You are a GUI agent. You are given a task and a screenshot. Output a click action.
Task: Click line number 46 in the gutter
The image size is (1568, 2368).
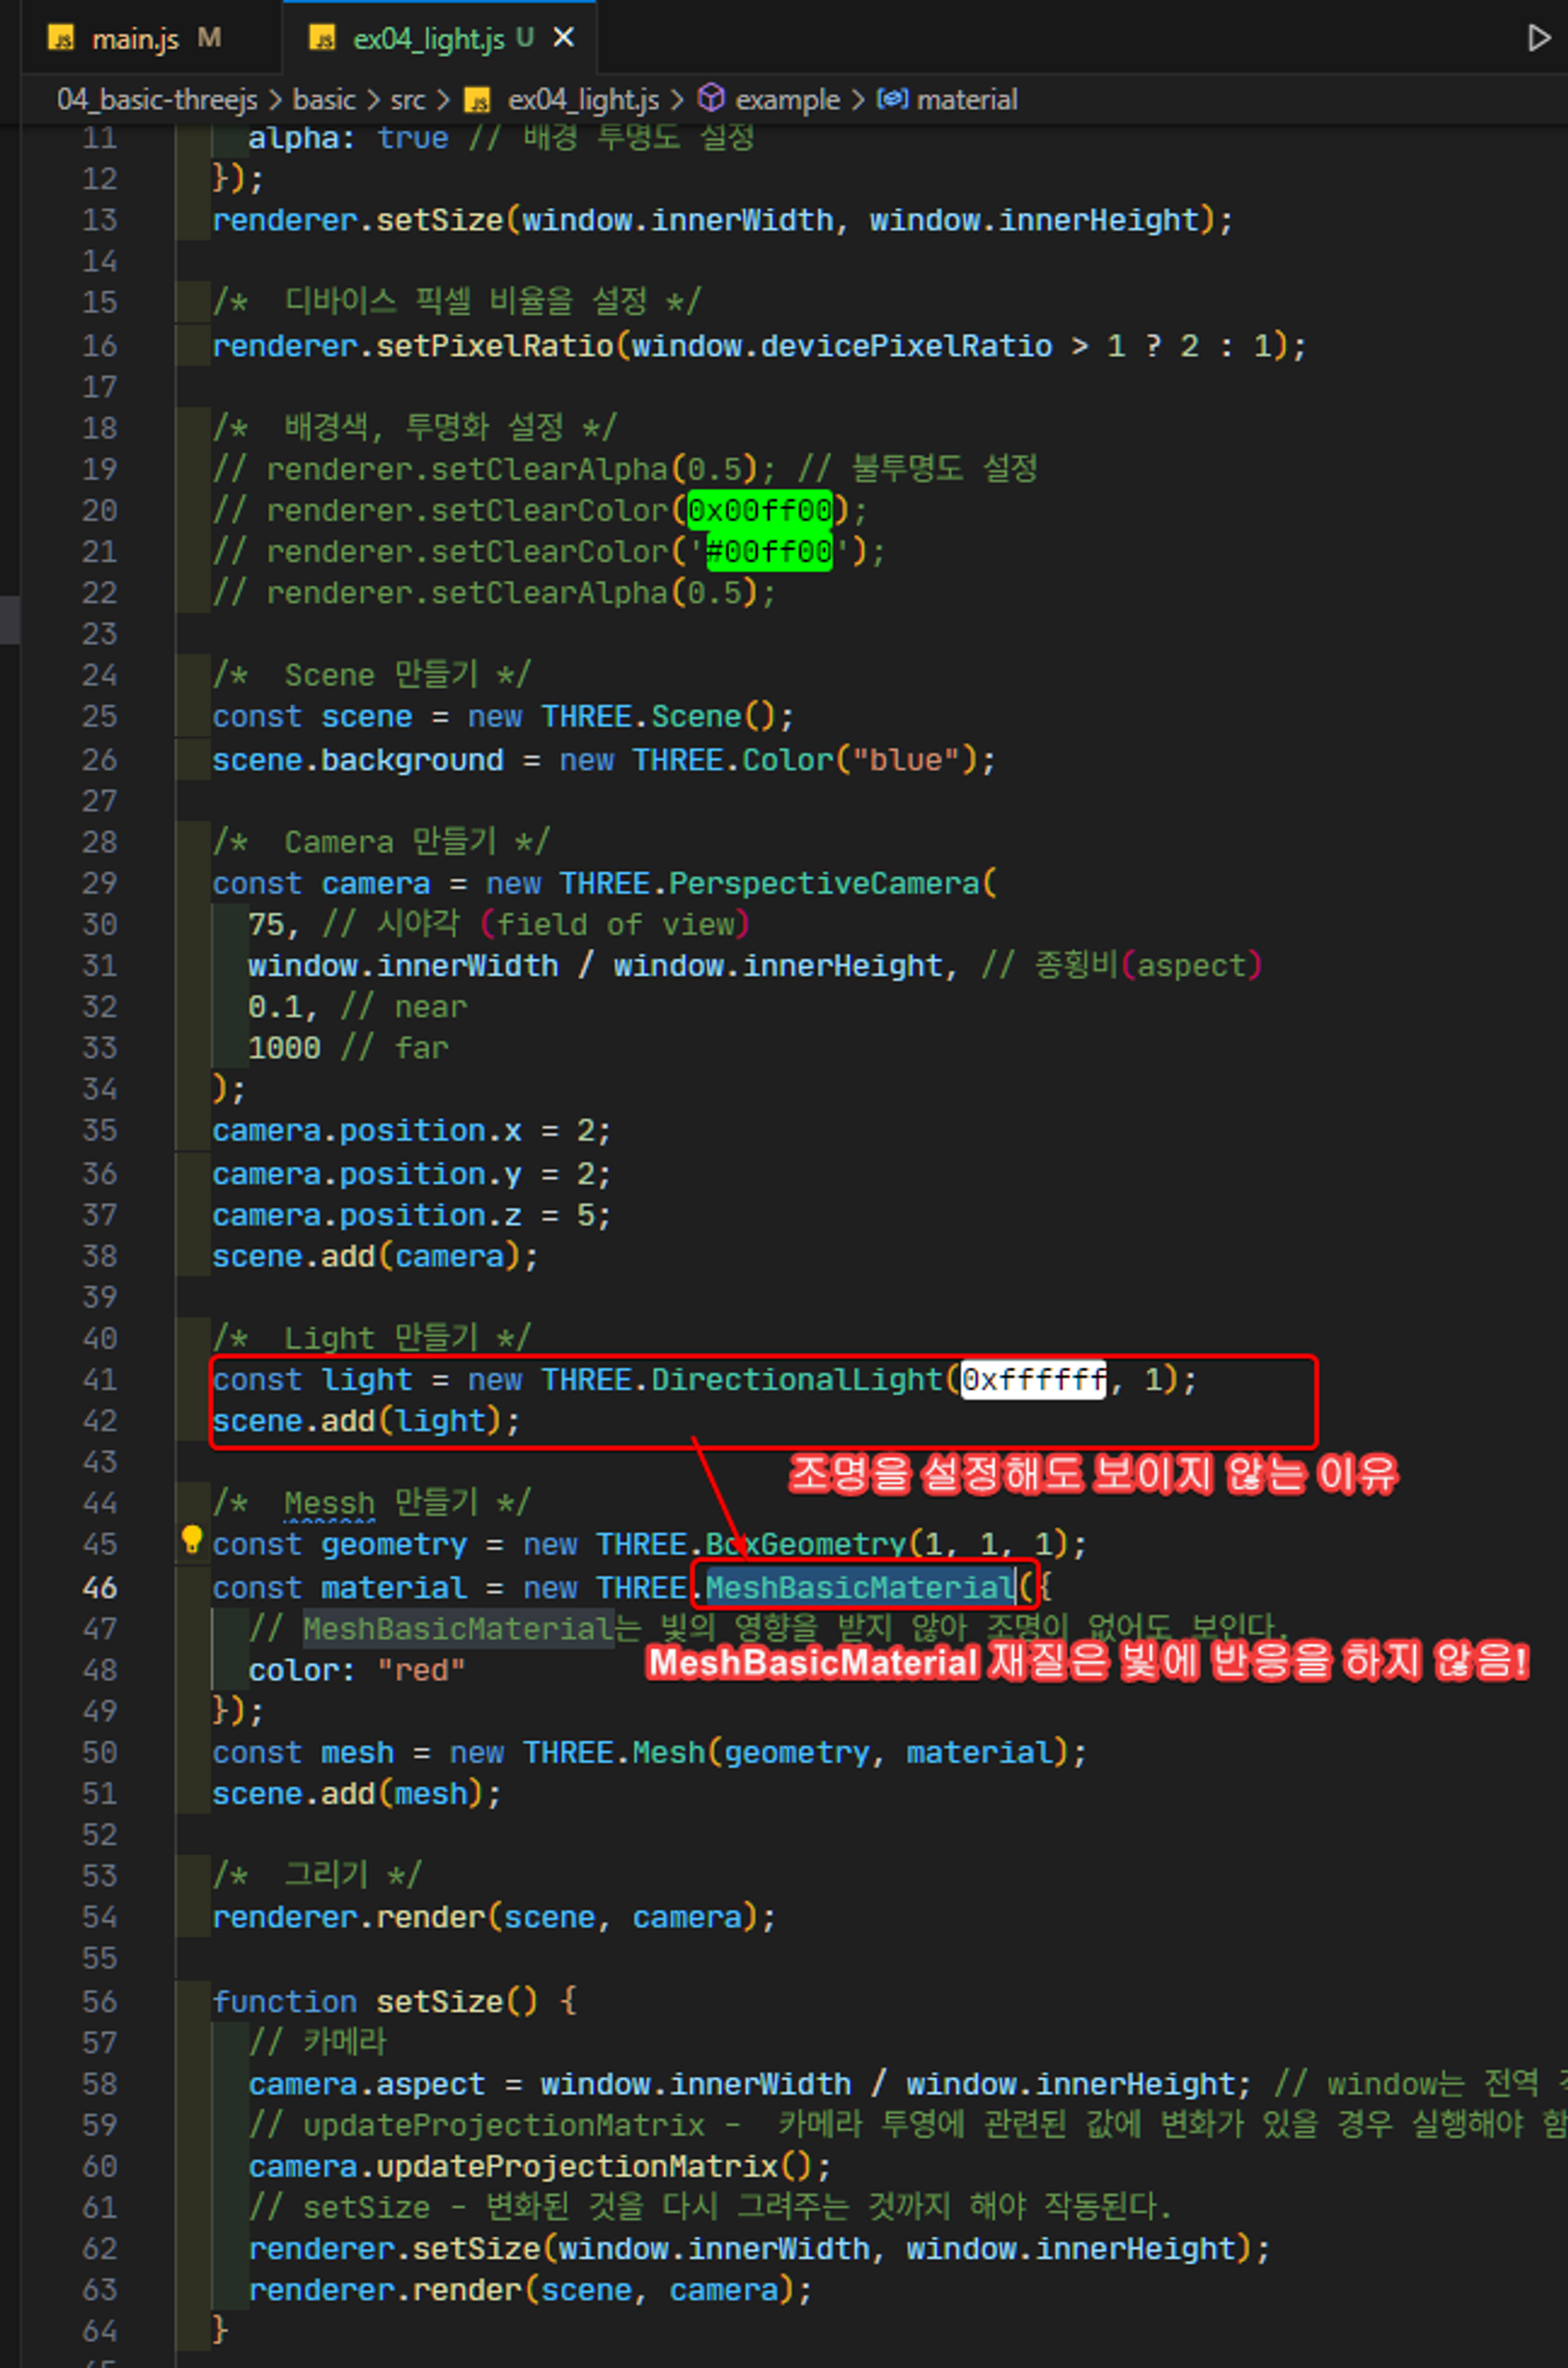coord(99,1587)
